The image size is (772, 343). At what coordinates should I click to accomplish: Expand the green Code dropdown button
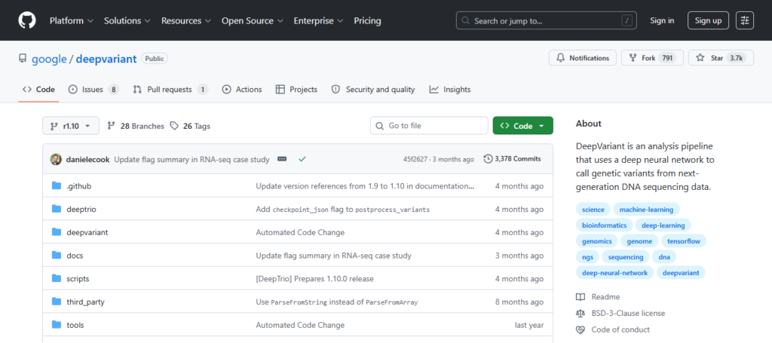523,125
